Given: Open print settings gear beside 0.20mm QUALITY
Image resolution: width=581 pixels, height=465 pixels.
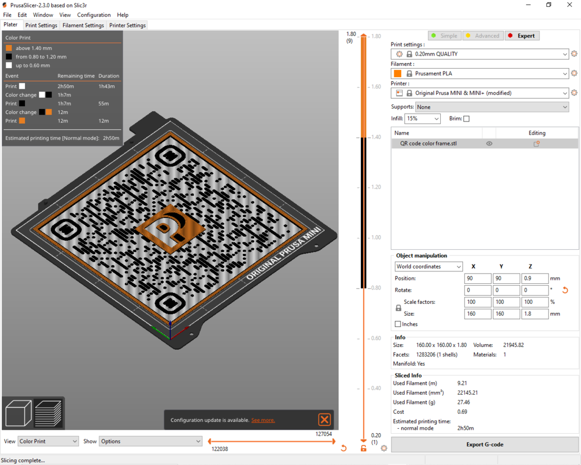Looking at the screenshot, I should [574, 54].
